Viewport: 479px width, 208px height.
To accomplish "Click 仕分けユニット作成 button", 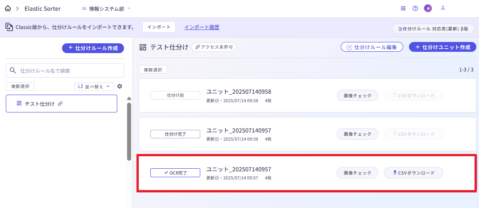I will 442,47.
